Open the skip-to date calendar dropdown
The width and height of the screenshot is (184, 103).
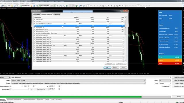pos(60,89)
